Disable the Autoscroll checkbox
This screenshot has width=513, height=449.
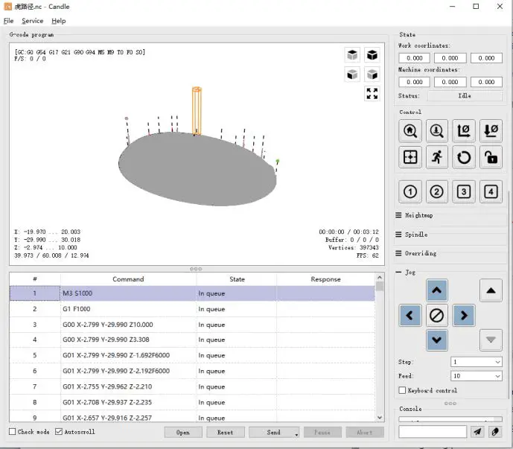click(59, 432)
